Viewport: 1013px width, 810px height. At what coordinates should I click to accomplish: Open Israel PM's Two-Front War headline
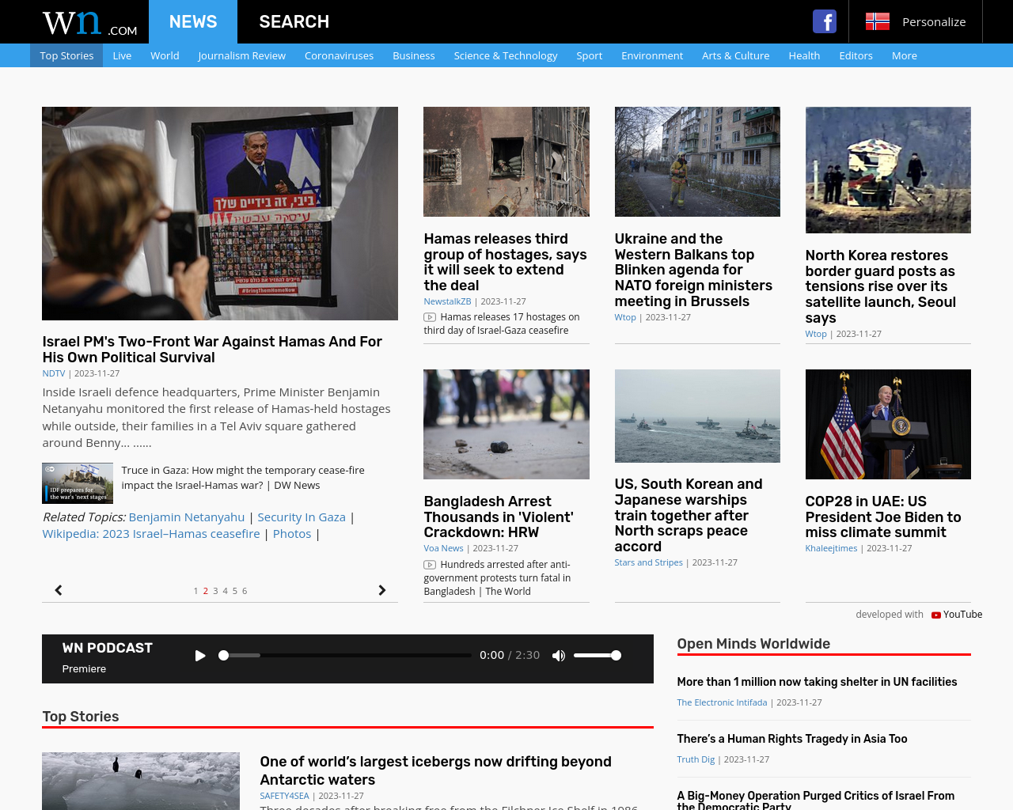[x=212, y=349]
